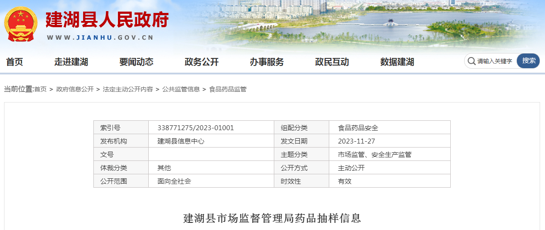Click the 组配分类 label cell
The width and height of the screenshot is (545, 230).
pos(302,127)
